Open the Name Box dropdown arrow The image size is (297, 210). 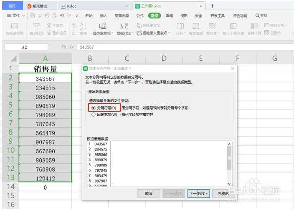click(x=46, y=47)
